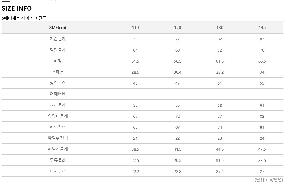Click the 밑단둘레 row label

[x=58, y=50]
